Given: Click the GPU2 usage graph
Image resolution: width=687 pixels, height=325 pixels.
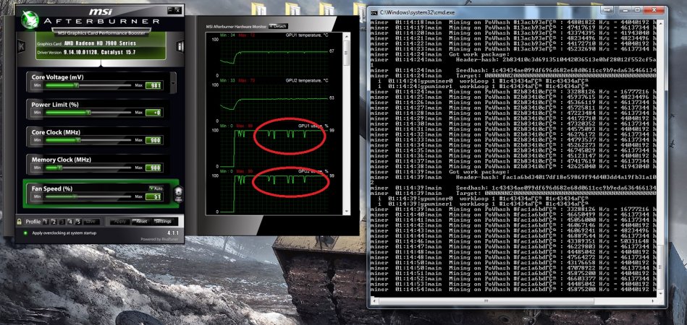Looking at the screenshot, I should (x=274, y=194).
